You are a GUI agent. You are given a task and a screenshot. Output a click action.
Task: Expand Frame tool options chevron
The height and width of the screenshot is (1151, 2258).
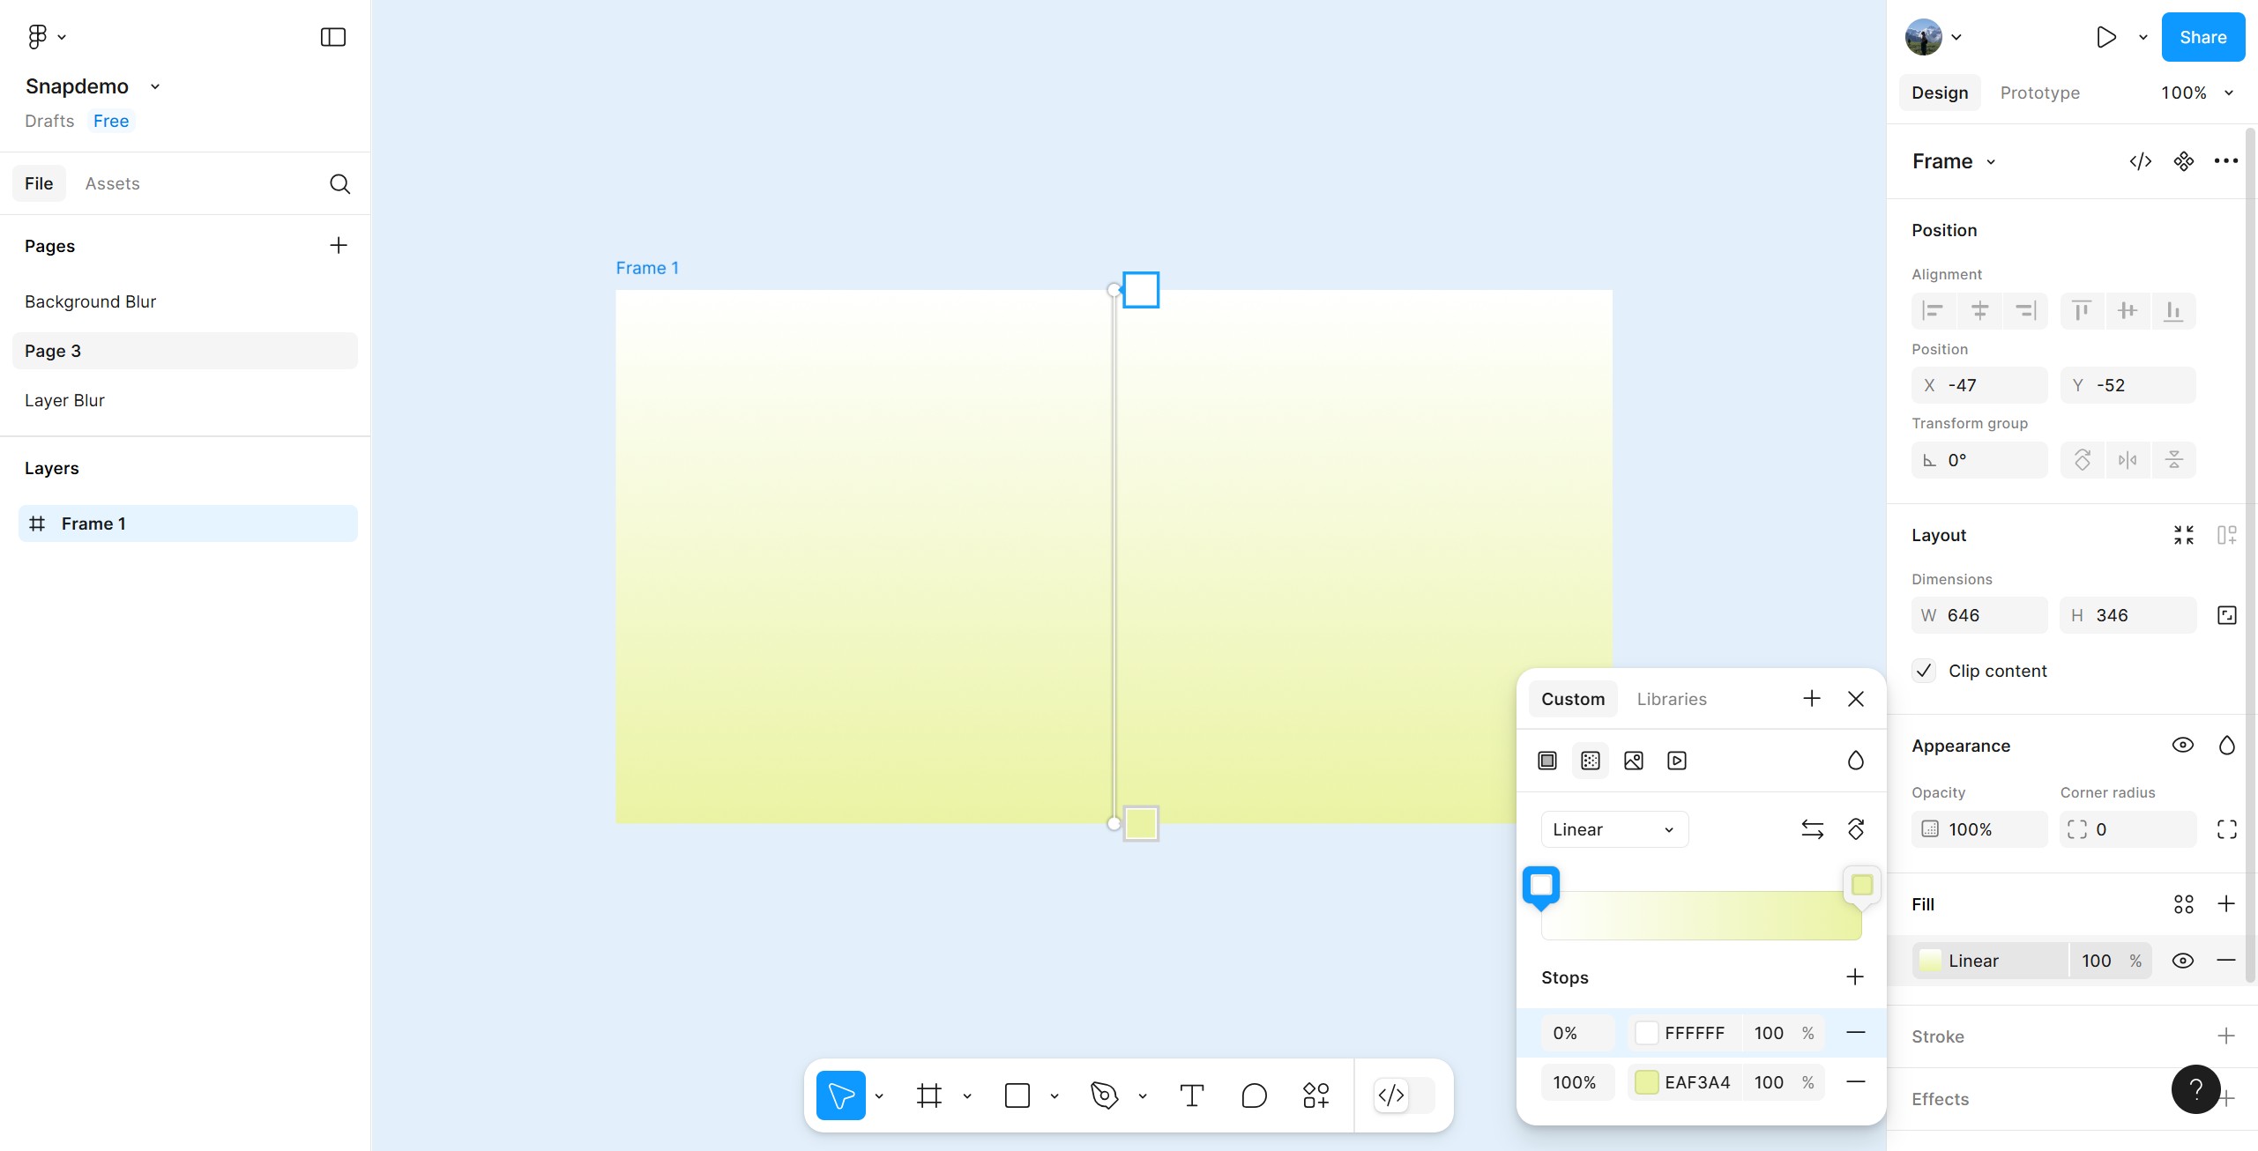coord(967,1096)
